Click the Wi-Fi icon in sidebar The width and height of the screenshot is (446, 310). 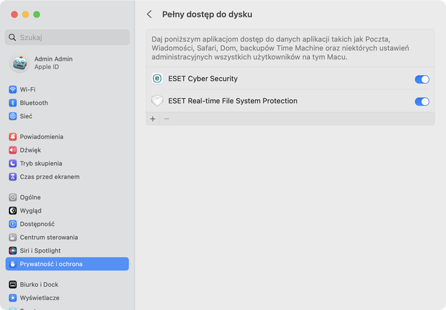(x=13, y=90)
